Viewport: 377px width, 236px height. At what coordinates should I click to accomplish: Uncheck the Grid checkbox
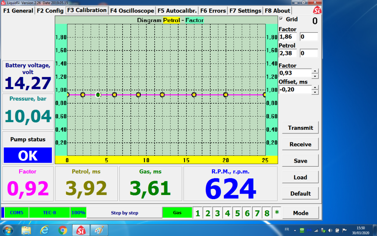coord(282,19)
